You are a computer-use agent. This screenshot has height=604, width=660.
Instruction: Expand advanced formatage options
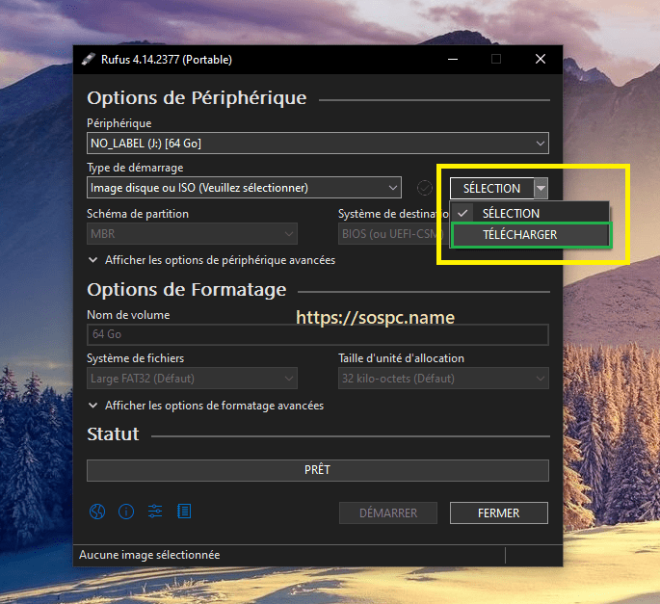pyautogui.click(x=206, y=406)
